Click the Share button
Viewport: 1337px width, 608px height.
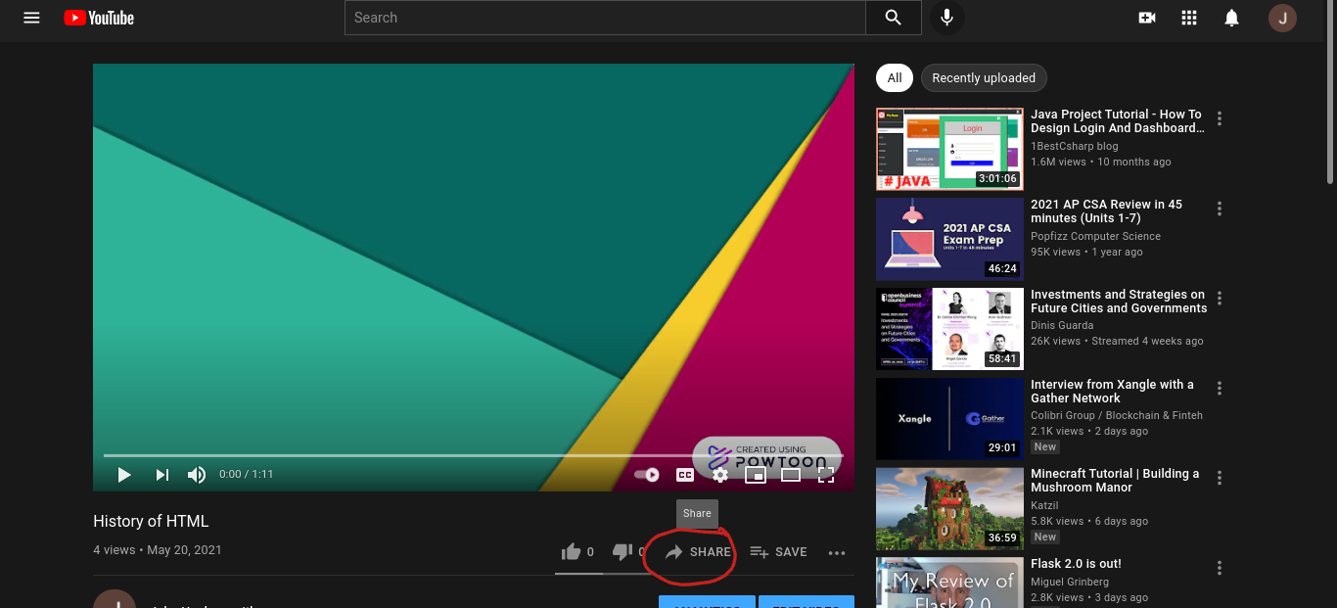coord(698,552)
